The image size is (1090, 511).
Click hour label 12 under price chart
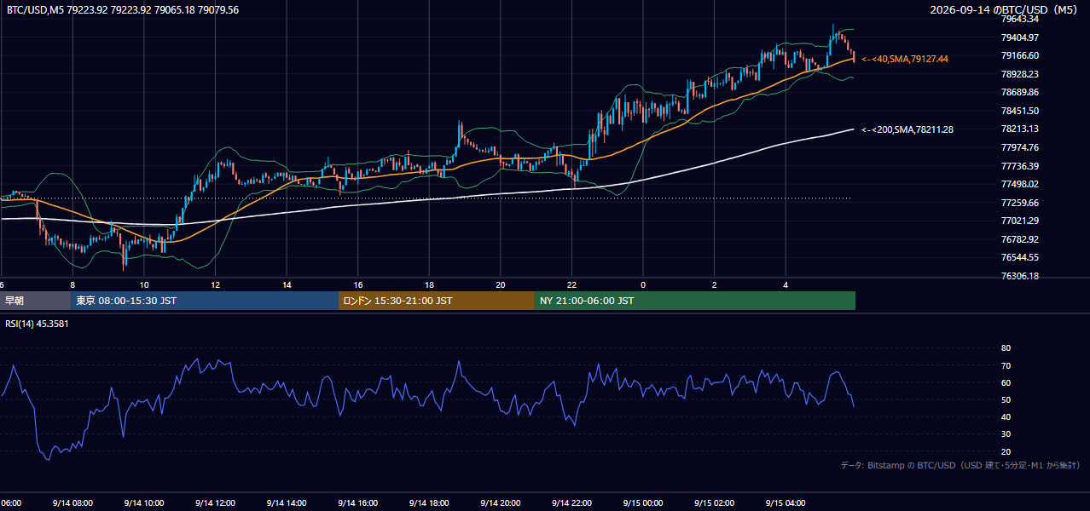[216, 284]
